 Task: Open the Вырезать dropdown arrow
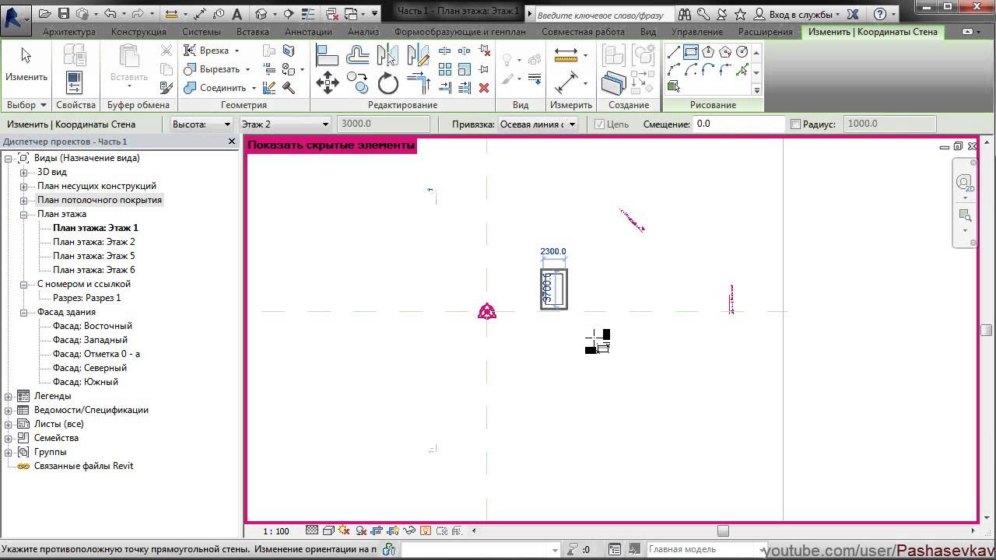(247, 69)
